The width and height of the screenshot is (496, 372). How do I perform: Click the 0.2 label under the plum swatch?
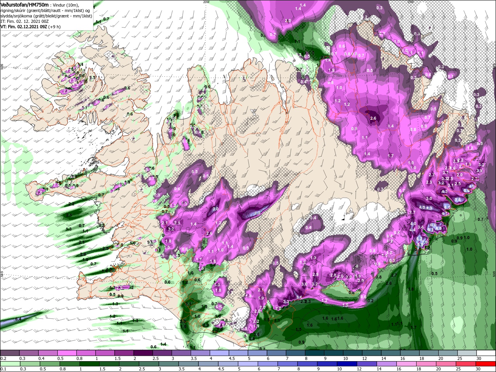click(3, 358)
